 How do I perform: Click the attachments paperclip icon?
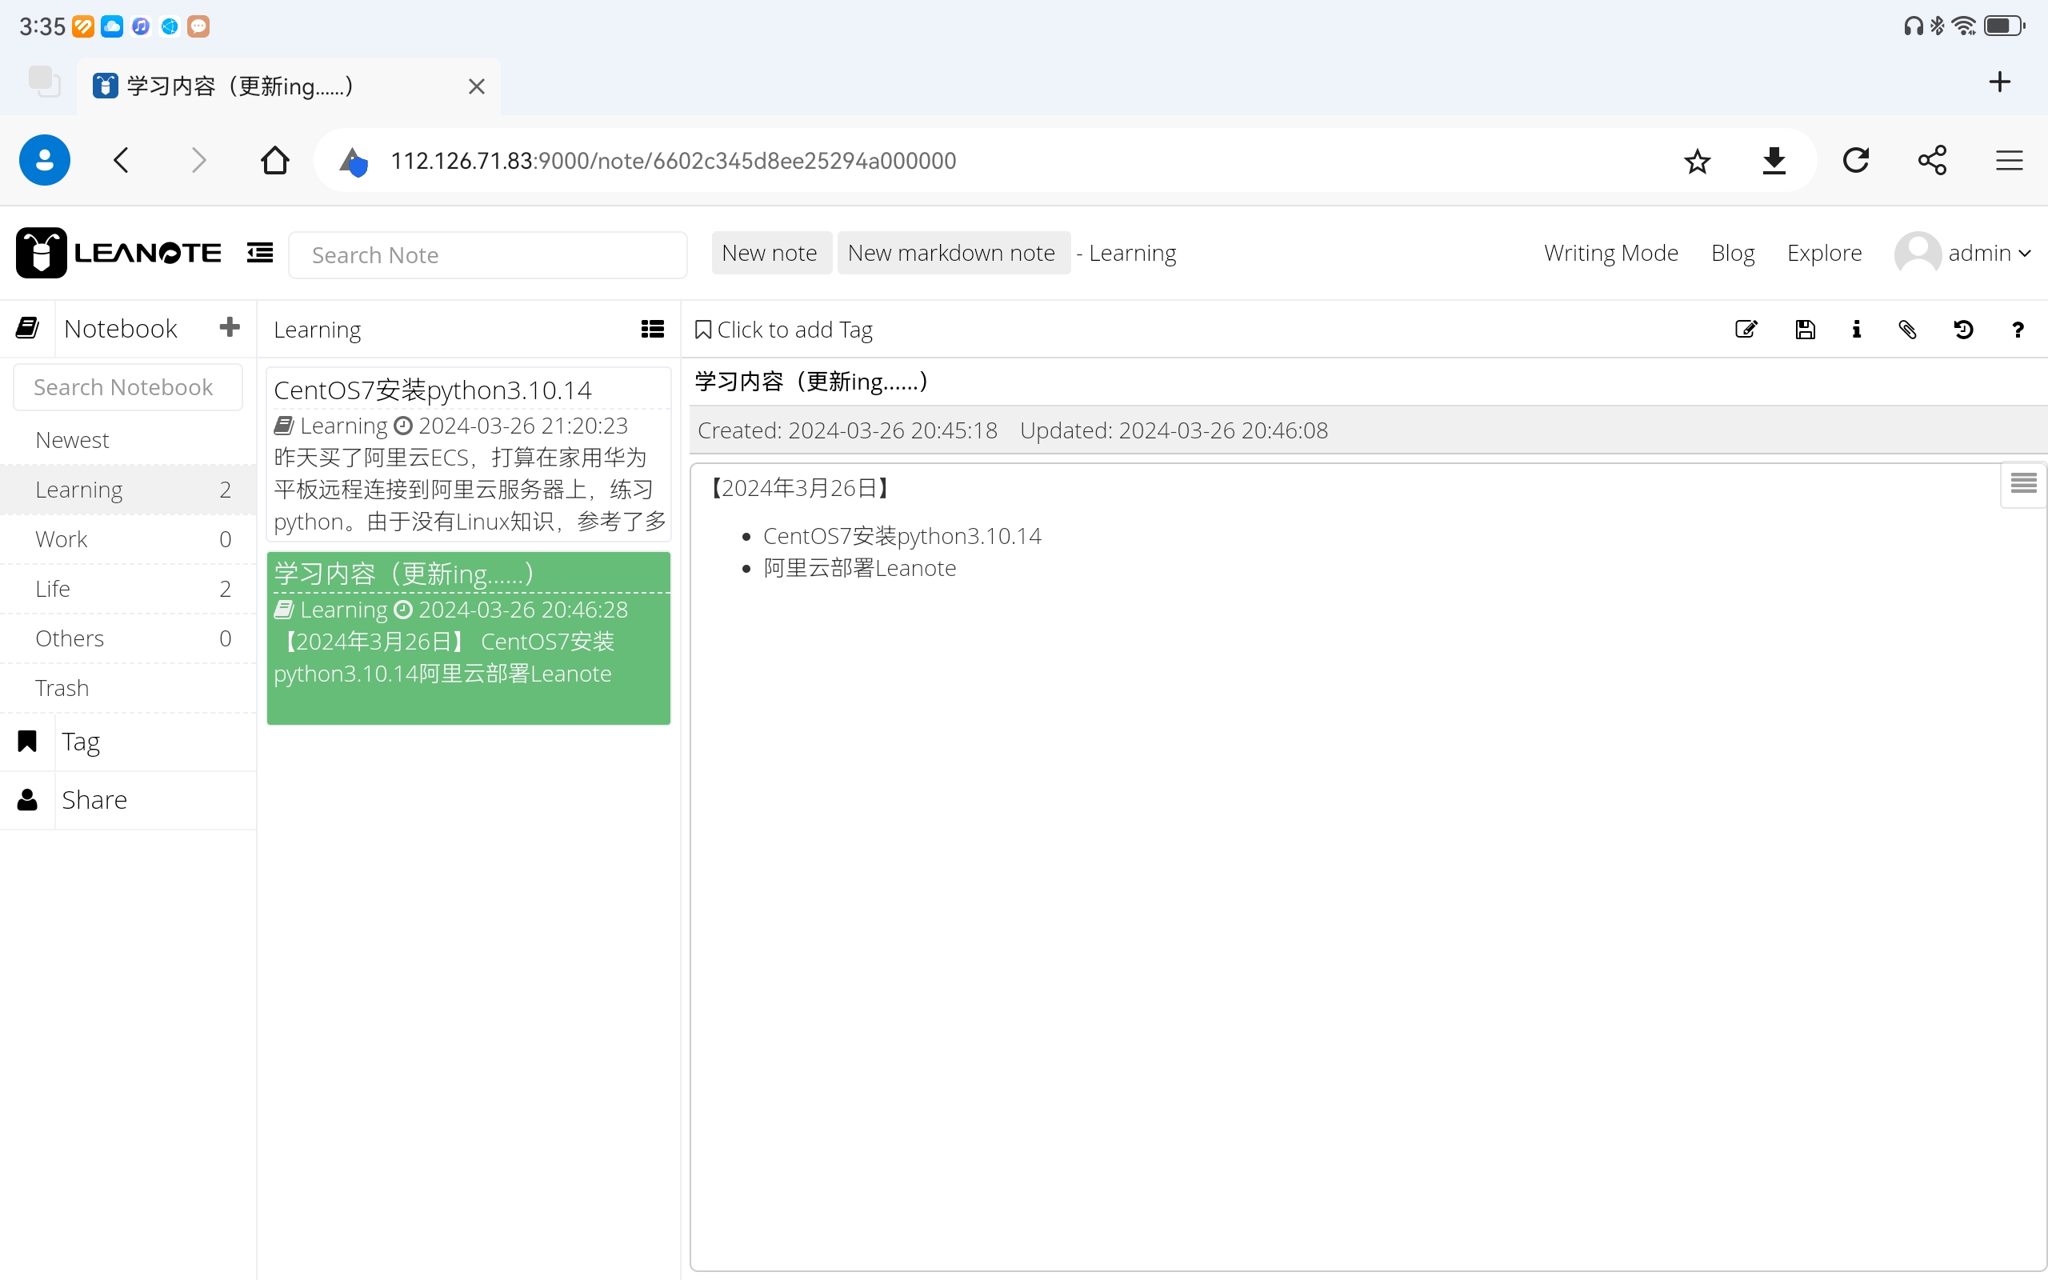[1907, 330]
